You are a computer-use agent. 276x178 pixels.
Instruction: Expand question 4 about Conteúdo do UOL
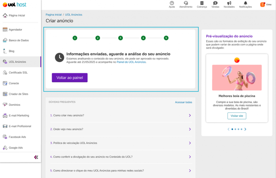(121, 157)
